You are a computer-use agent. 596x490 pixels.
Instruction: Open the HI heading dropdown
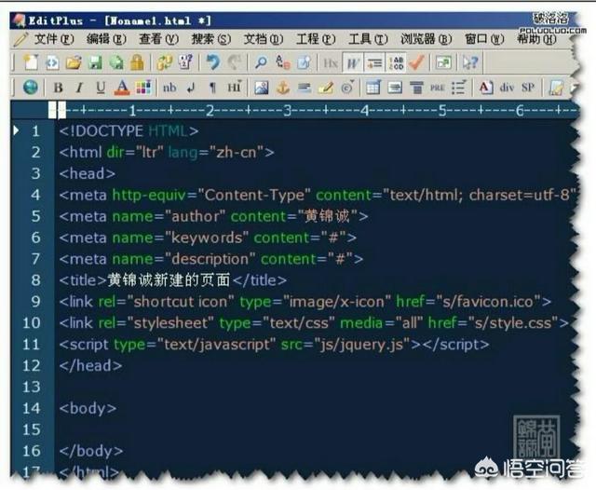(x=235, y=87)
